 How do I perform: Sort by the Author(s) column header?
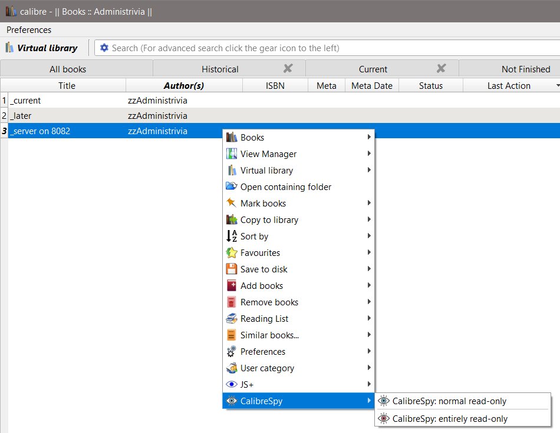click(184, 85)
